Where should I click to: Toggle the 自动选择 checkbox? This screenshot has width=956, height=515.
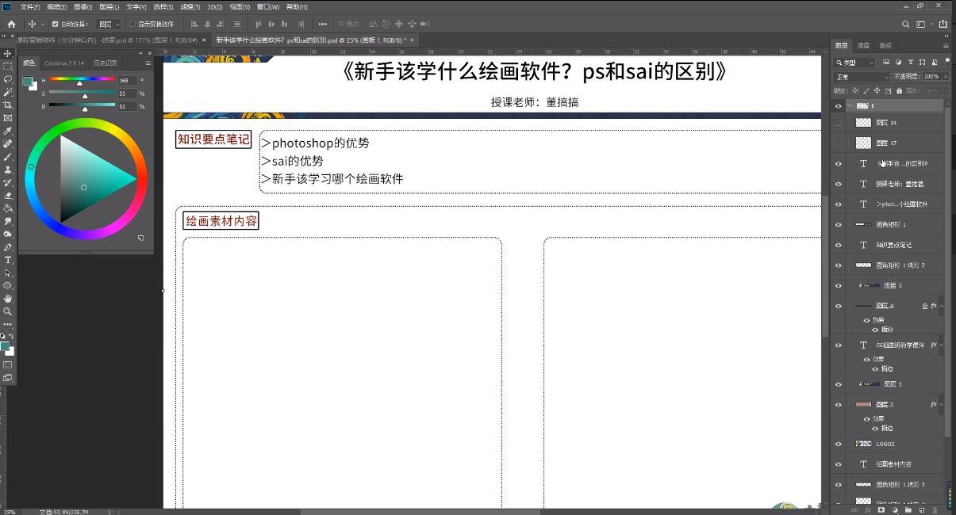coord(55,24)
